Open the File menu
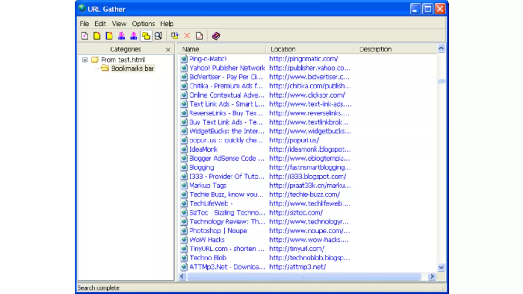The height and width of the screenshot is (294, 523). (84, 24)
